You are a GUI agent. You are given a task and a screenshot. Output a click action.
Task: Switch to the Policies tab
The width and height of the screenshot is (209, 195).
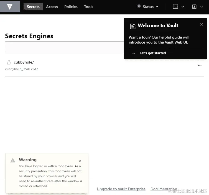pos(71,7)
